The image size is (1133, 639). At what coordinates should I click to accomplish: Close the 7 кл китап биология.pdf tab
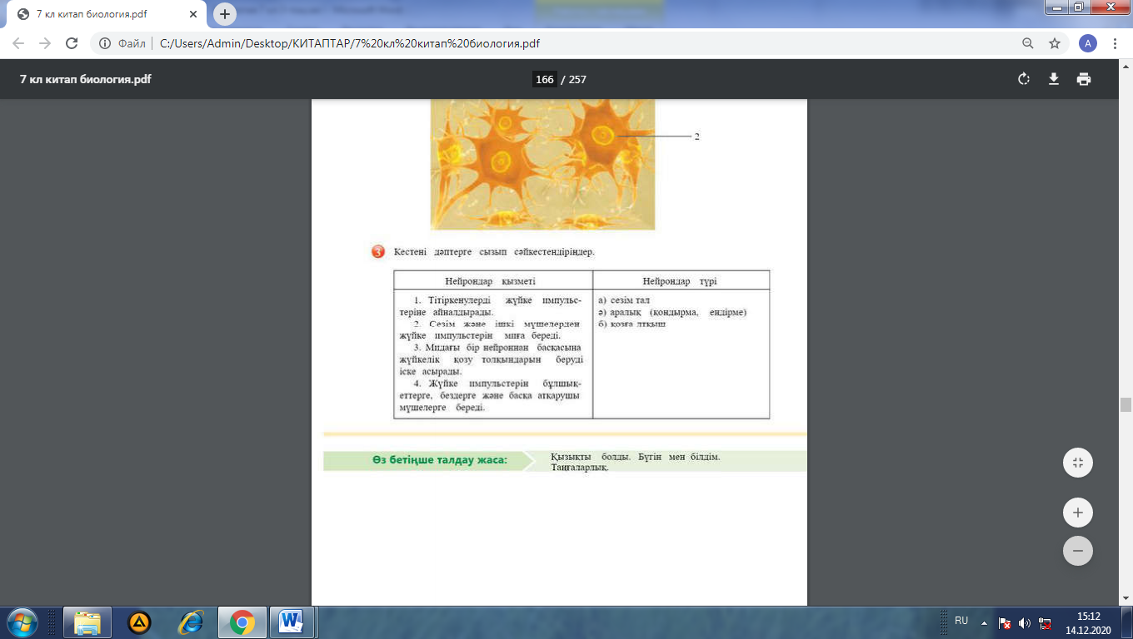coord(194,14)
